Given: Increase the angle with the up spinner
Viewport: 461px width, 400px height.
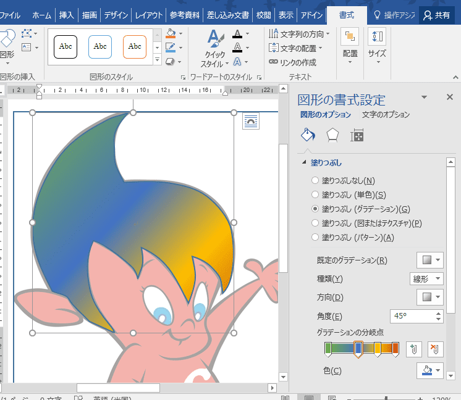Looking at the screenshot, I should point(438,313).
